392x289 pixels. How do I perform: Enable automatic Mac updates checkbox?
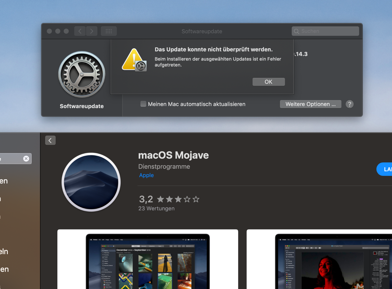(x=143, y=104)
